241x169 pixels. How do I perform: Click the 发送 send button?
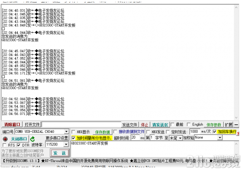[x=59, y=153]
